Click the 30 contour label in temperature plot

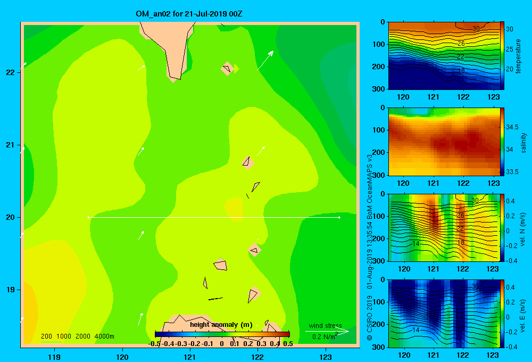(476, 29)
